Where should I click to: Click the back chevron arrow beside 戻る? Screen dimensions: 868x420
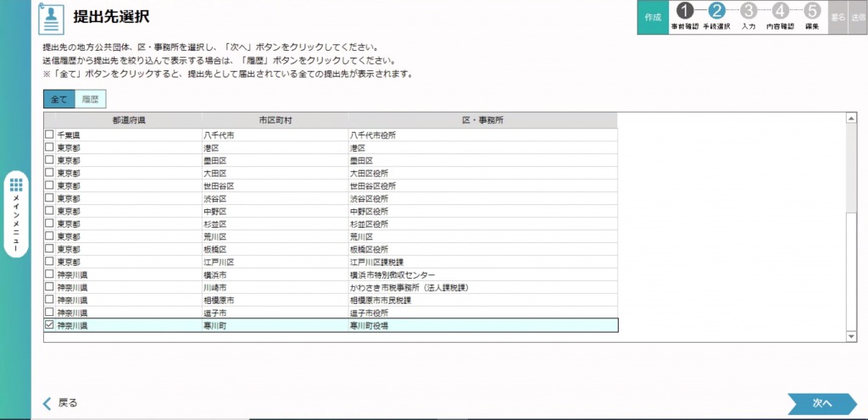pyautogui.click(x=47, y=403)
